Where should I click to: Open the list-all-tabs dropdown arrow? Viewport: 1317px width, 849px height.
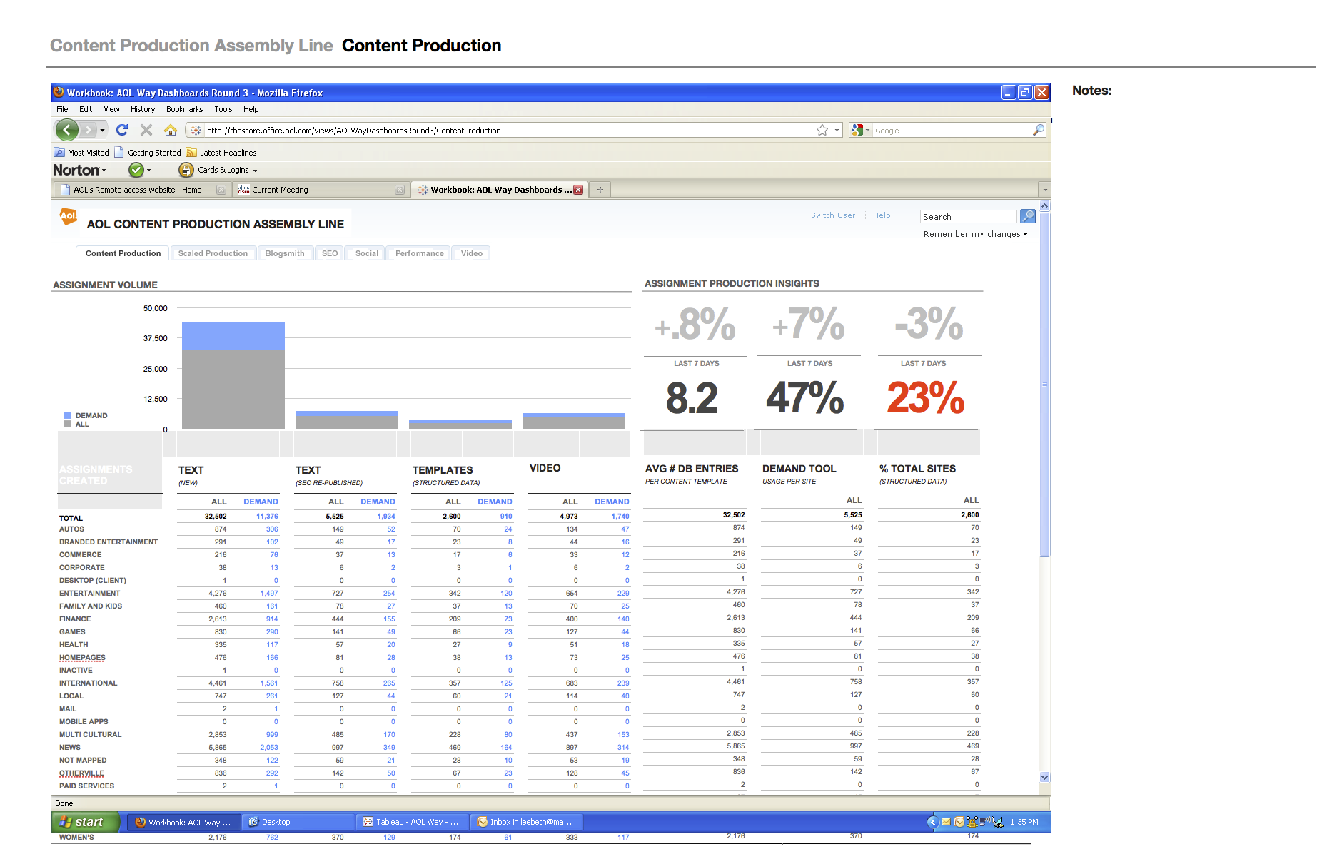pos(1045,190)
